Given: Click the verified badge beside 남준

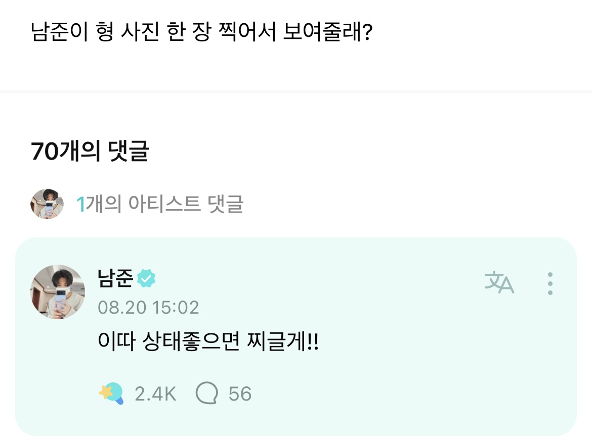Looking at the screenshot, I should (x=147, y=278).
